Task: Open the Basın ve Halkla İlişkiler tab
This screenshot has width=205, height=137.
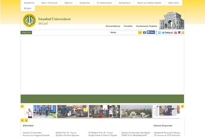Action: click(149, 3)
